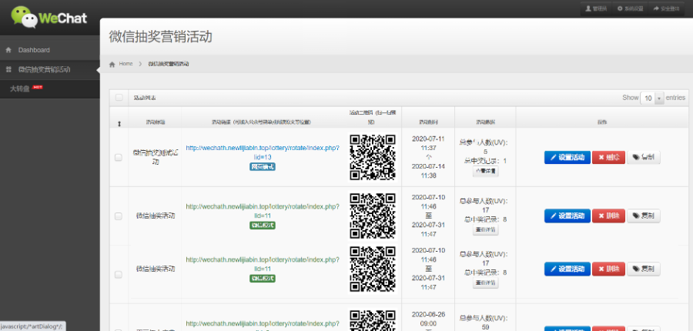Open Dashboard from the sidebar
The image size is (693, 331).
pos(34,50)
